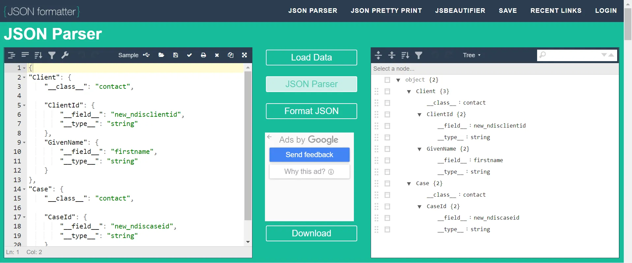The width and height of the screenshot is (632, 263).
Task: Collapse the Case node in the tree view
Action: [x=409, y=184]
